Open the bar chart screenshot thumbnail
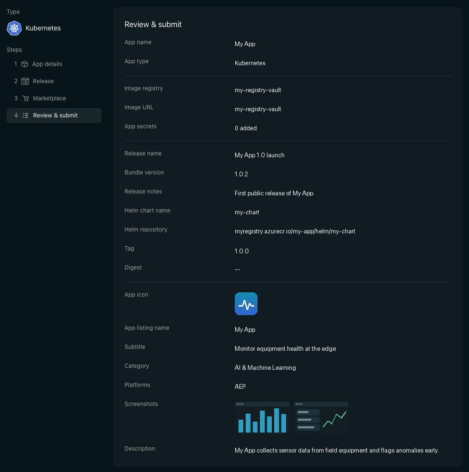The image size is (469, 472). coord(262,418)
